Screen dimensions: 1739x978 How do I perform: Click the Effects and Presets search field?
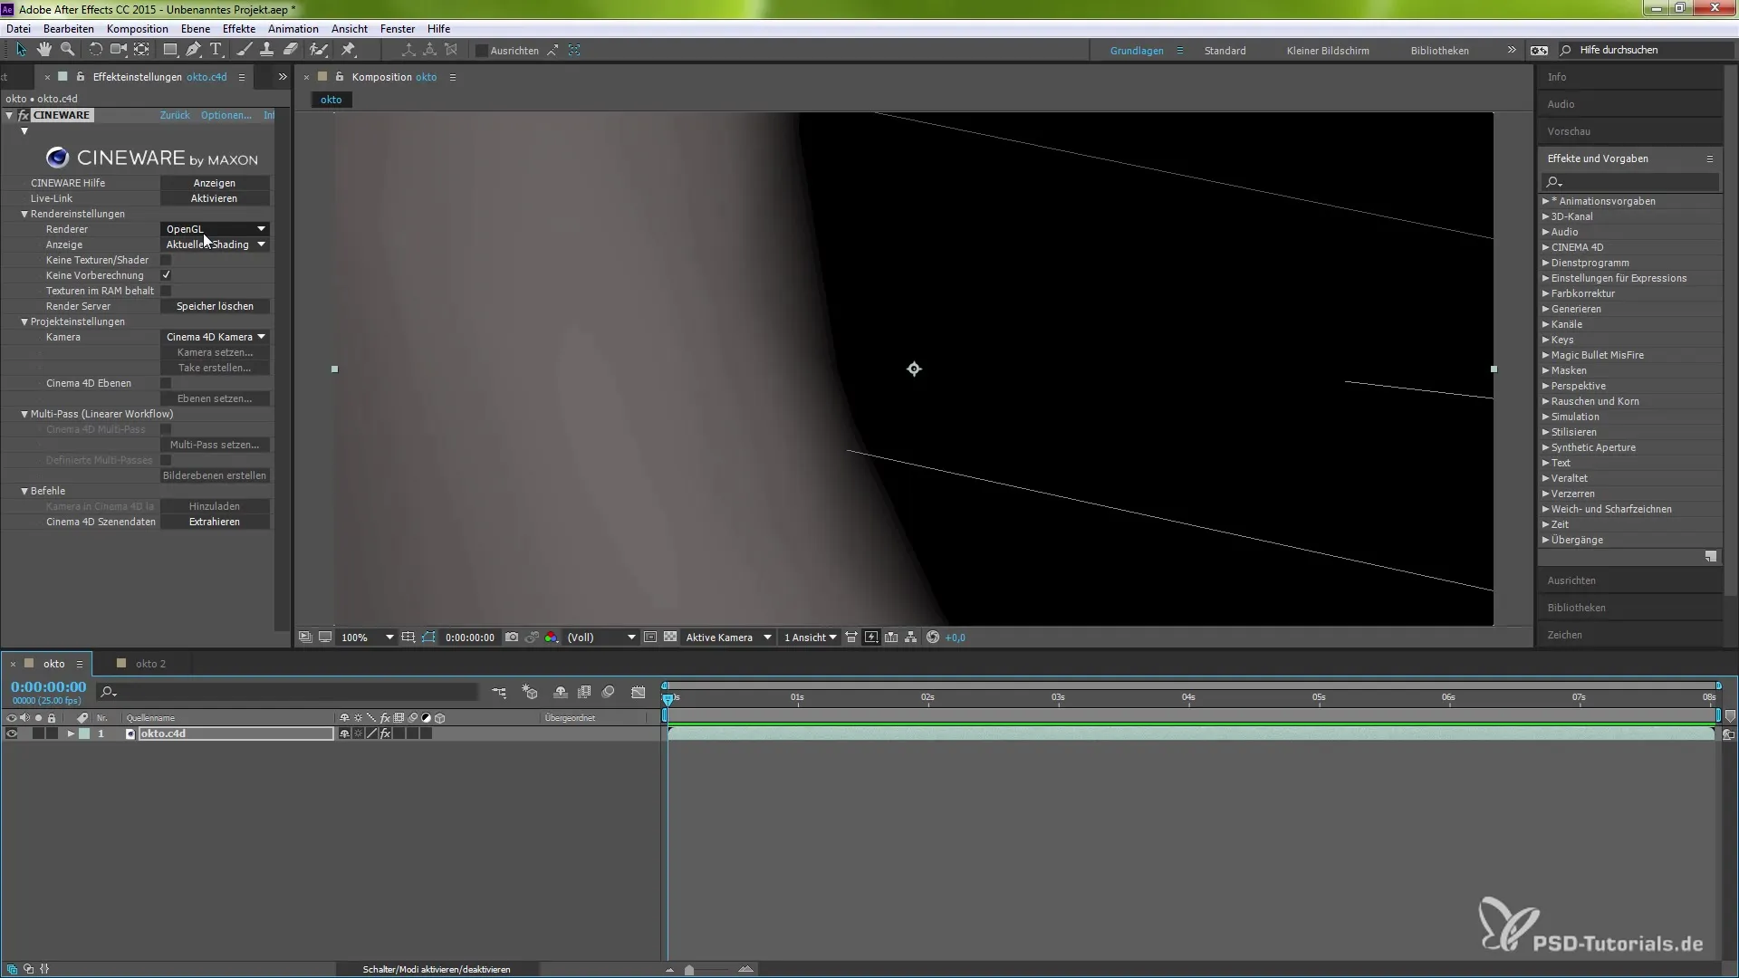click(x=1632, y=182)
